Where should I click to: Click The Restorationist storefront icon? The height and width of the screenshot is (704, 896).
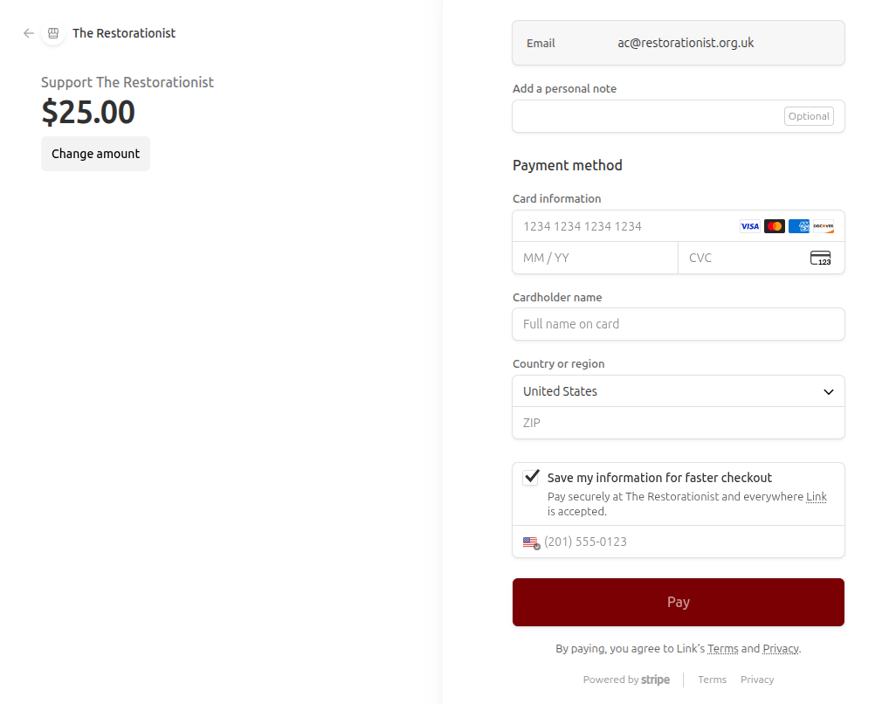point(53,33)
